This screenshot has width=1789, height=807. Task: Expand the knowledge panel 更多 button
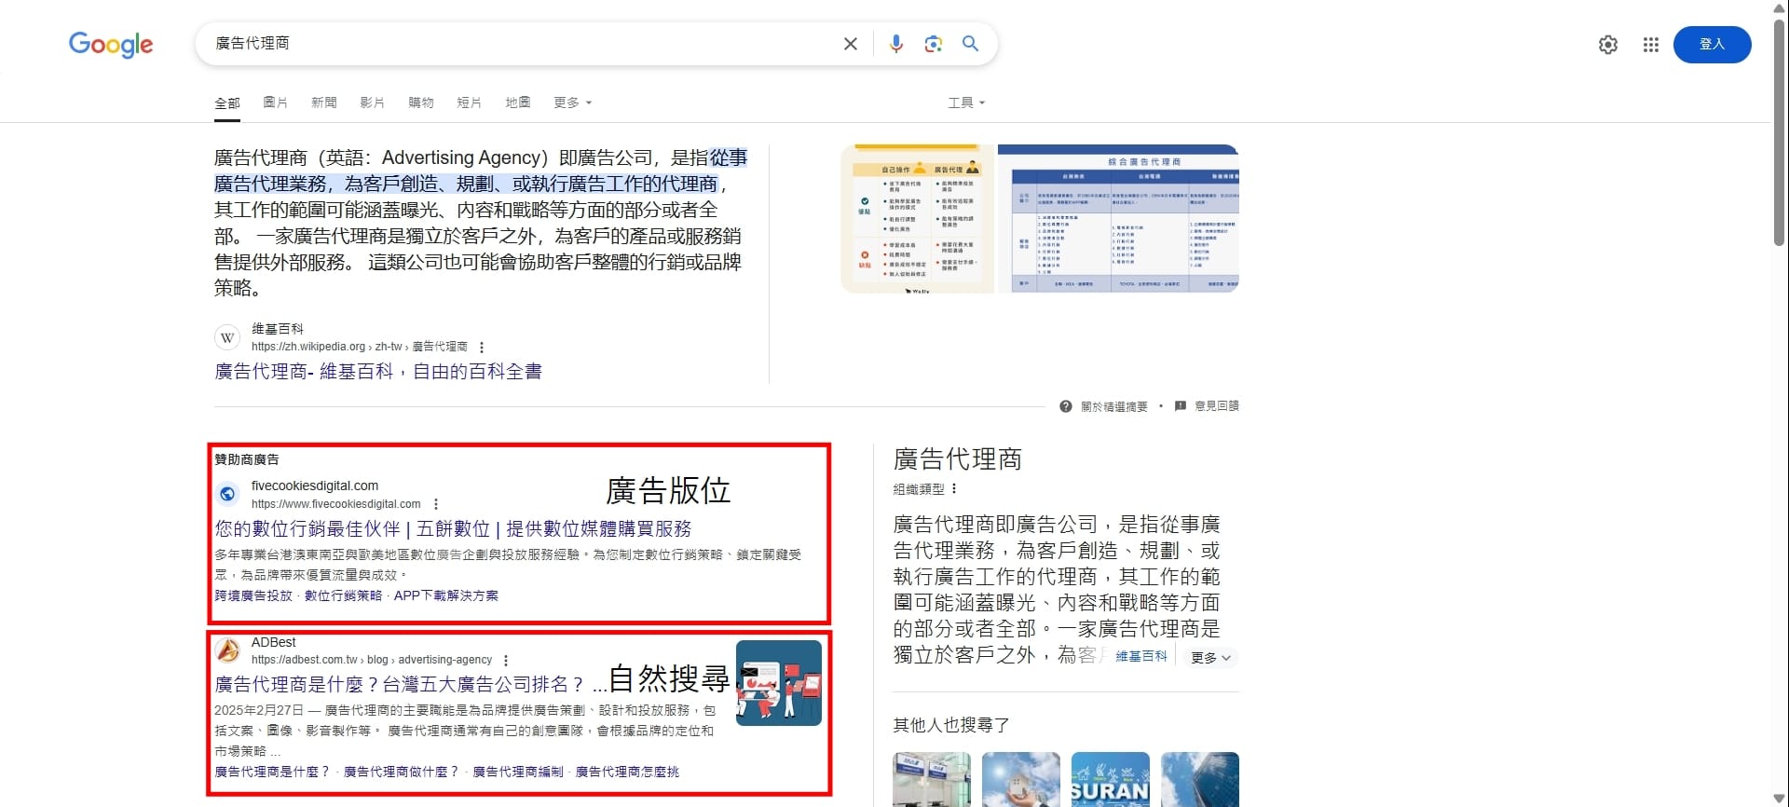[1210, 657]
